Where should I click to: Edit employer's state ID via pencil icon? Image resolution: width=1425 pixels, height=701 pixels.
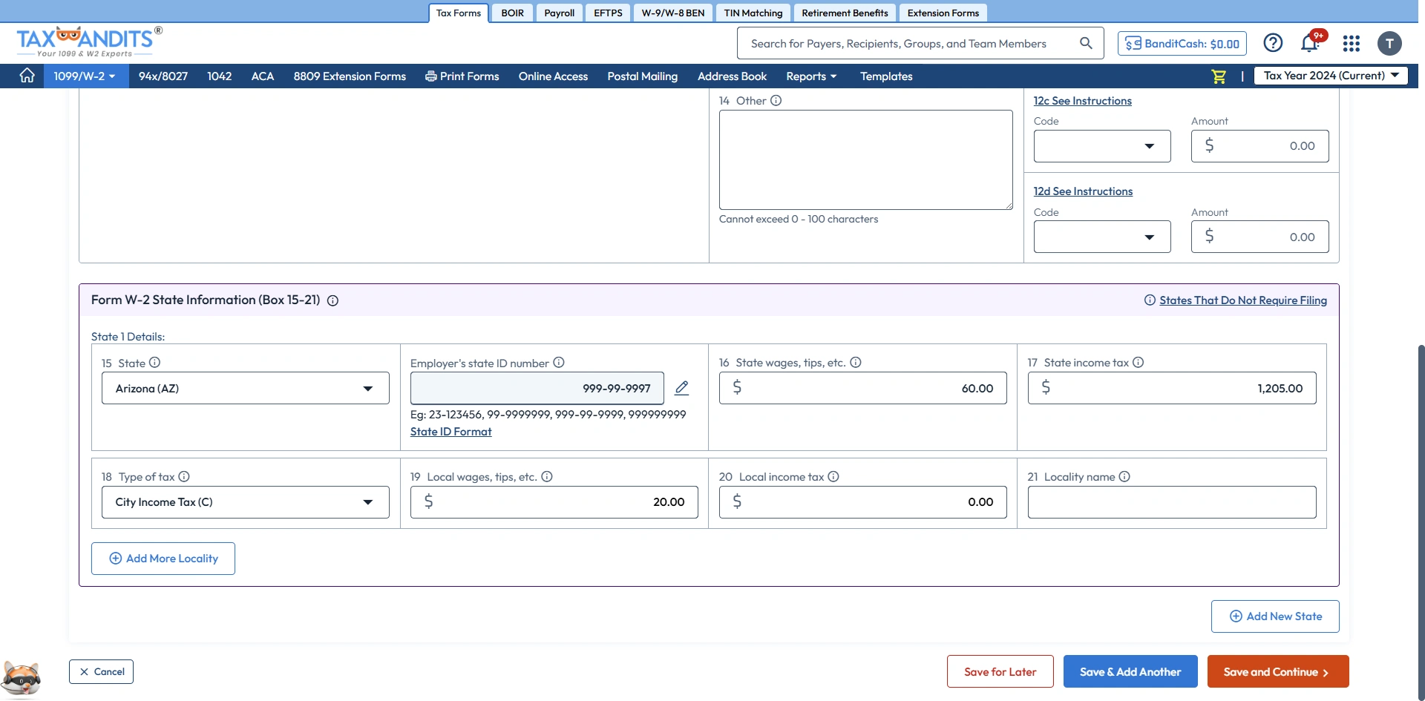681,387
